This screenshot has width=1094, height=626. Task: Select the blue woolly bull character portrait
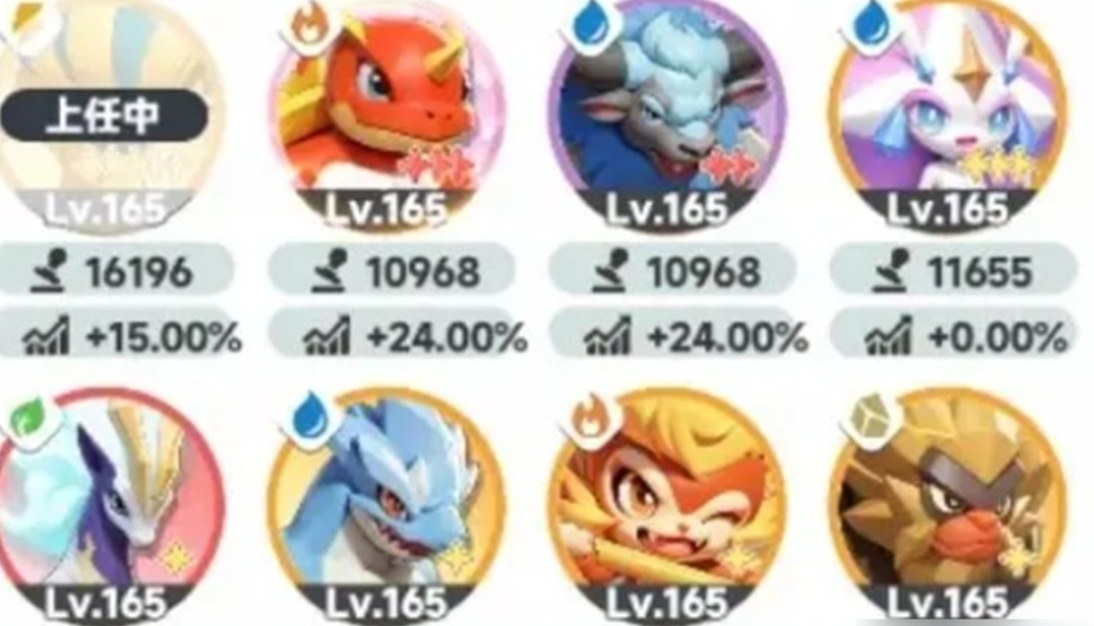click(x=668, y=112)
